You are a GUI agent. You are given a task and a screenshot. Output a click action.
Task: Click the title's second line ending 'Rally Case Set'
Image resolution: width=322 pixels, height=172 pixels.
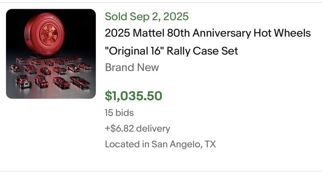(171, 51)
